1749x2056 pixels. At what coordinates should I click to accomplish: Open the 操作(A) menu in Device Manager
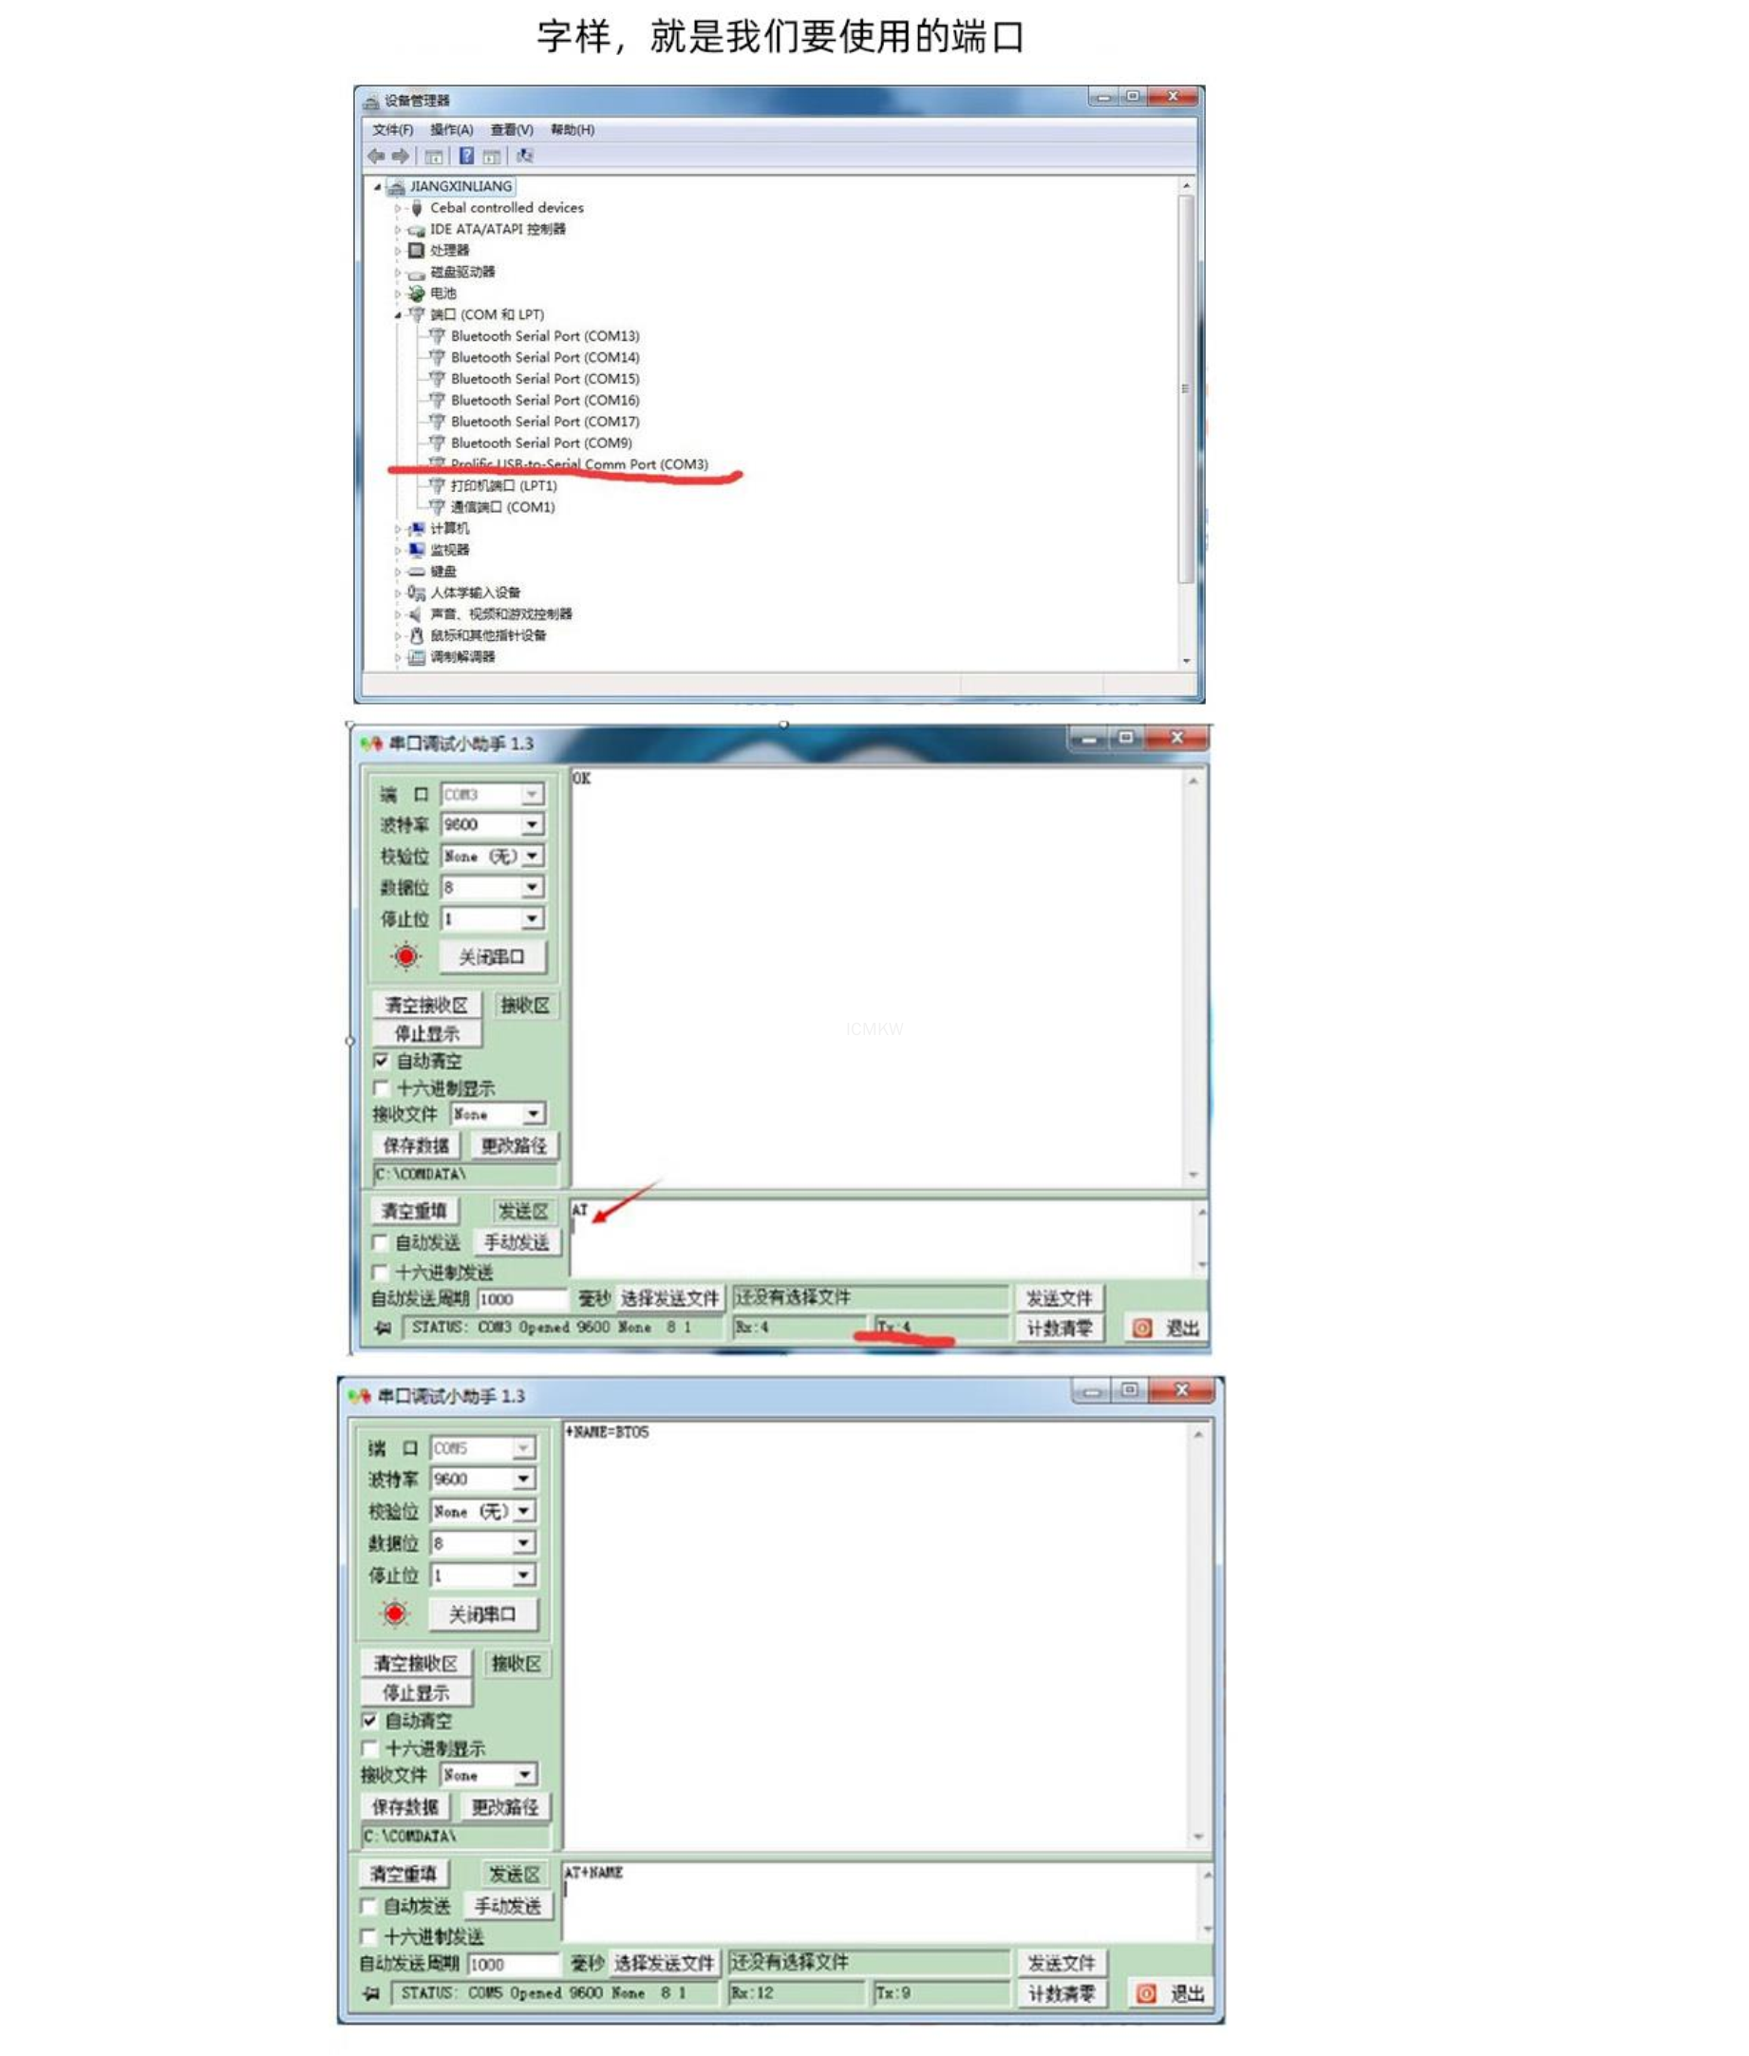tap(451, 130)
